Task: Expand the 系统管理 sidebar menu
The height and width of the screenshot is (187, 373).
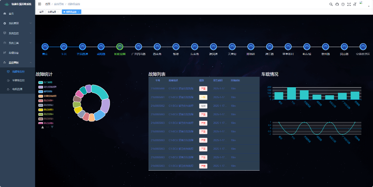Action: 18,23
